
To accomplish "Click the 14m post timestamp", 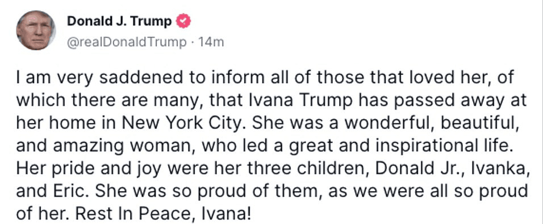I will tap(210, 42).
